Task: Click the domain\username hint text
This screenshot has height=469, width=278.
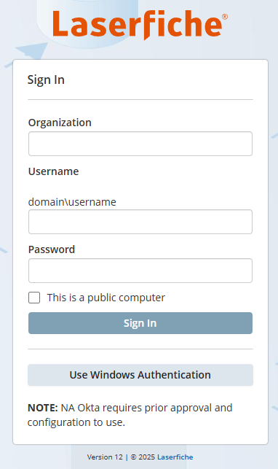Action: pos(72,202)
